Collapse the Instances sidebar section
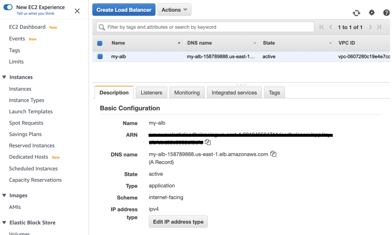 point(4,77)
